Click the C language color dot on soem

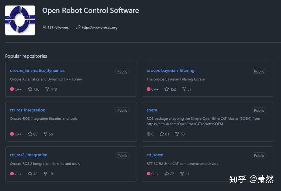pyautogui.click(x=148, y=134)
